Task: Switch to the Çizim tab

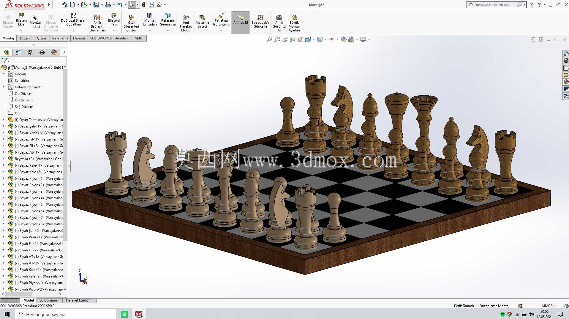Action: (x=42, y=38)
